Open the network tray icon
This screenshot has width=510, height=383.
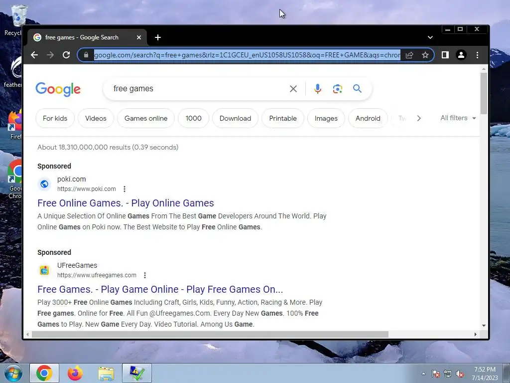tap(448, 374)
